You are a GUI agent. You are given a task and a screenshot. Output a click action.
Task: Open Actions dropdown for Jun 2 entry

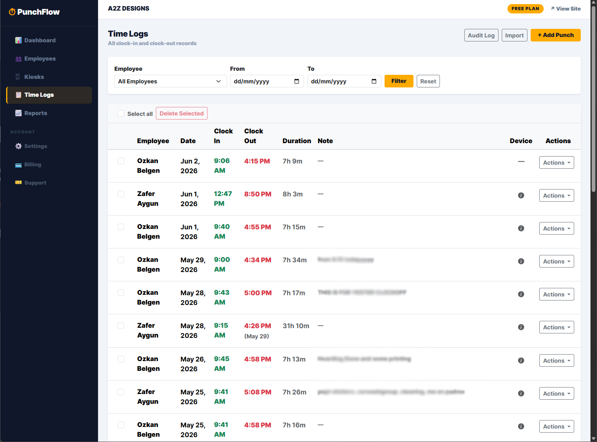(556, 163)
